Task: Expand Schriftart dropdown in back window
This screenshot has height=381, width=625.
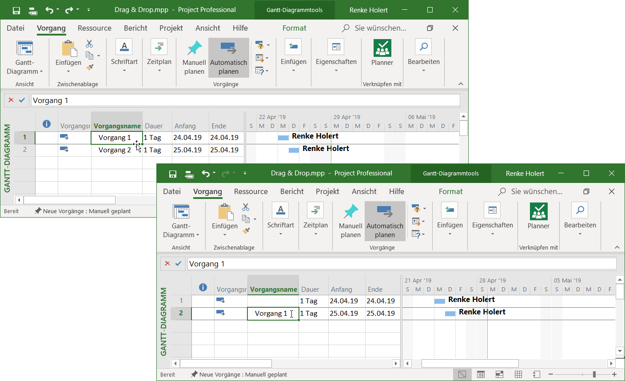Action: (x=124, y=70)
